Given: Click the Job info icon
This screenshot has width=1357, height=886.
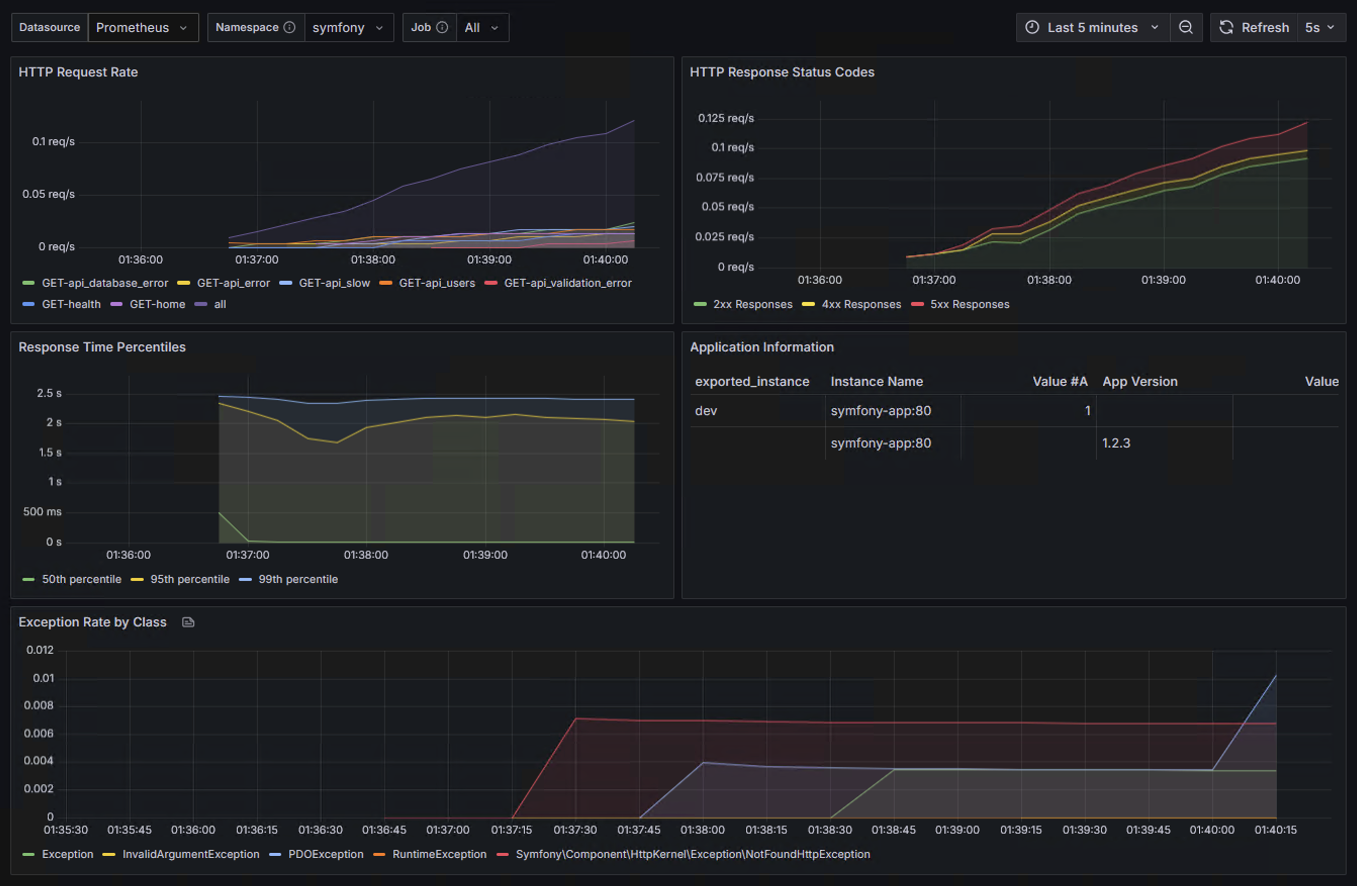Looking at the screenshot, I should click(442, 27).
